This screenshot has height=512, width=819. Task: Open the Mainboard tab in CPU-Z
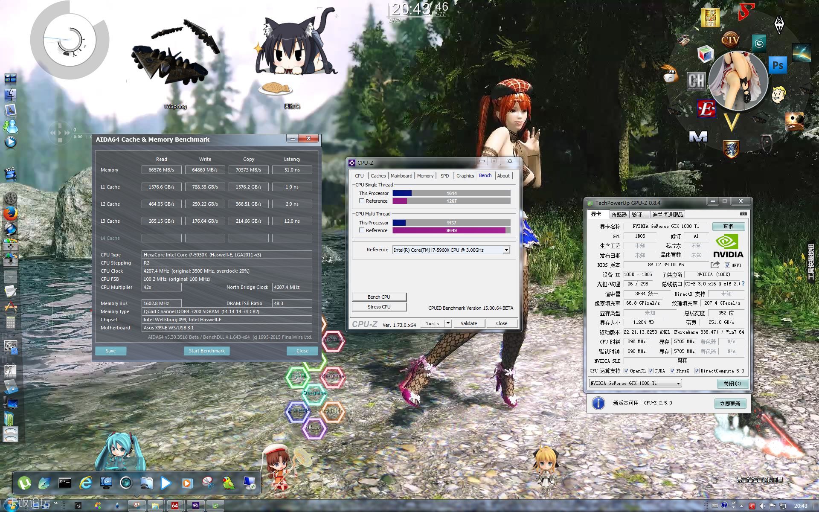coord(401,176)
